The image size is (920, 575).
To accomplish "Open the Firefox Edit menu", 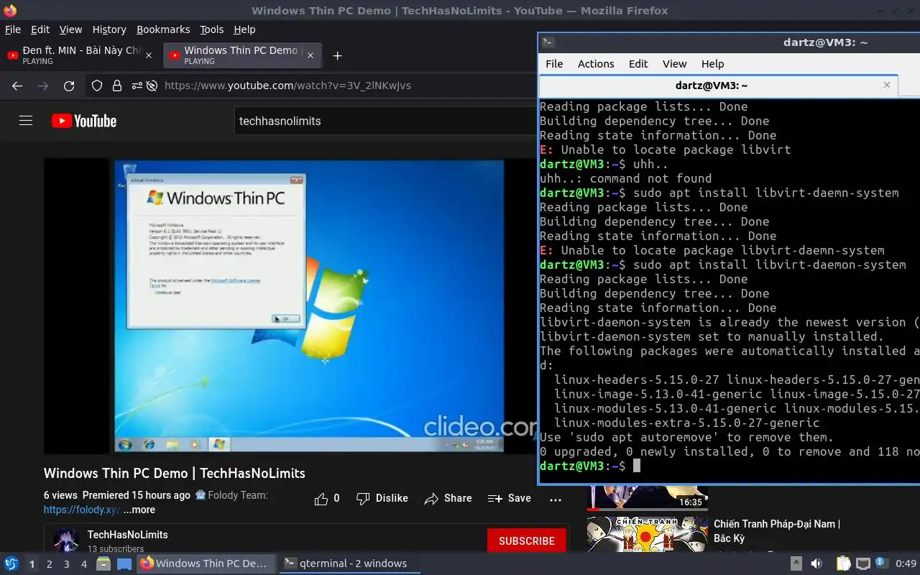I will (40, 29).
